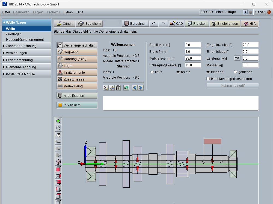Image resolution: width=273 pixels, height=204 pixels.
Task: Click the paste element icon
Action: pos(112,88)
